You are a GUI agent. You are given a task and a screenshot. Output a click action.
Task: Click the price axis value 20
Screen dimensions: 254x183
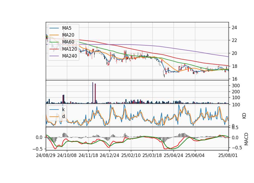point(234,53)
